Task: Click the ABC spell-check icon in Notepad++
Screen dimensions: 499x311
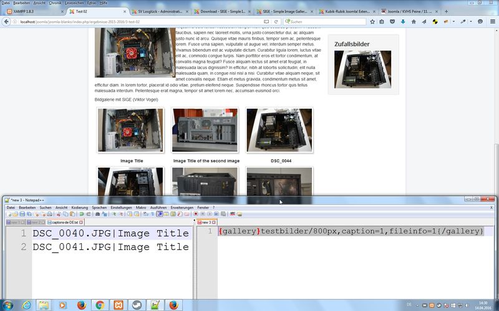Action: tap(232, 214)
